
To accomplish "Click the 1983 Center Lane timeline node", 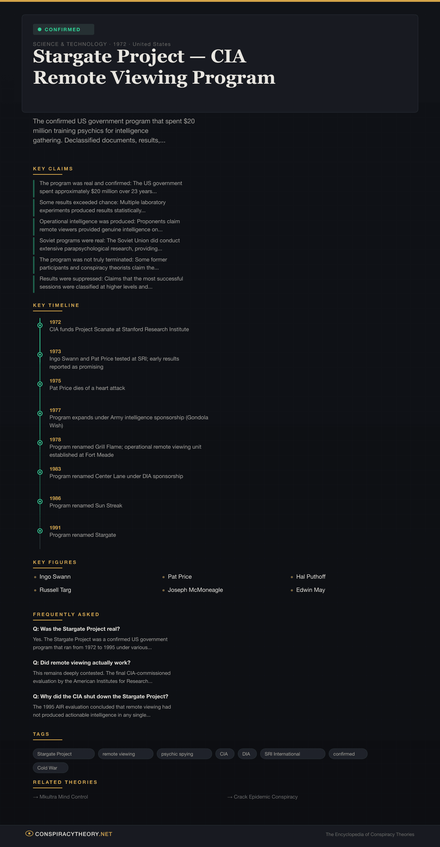I will 40,472.
